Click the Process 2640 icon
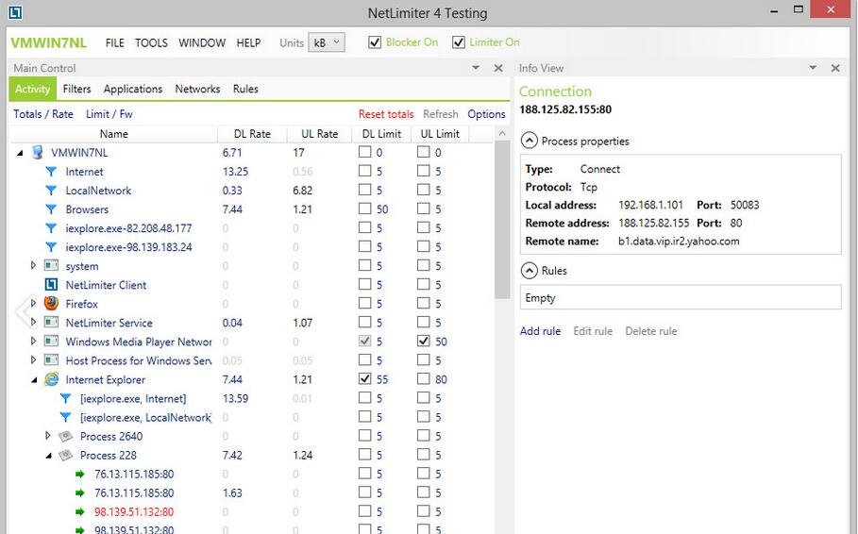 (x=66, y=436)
